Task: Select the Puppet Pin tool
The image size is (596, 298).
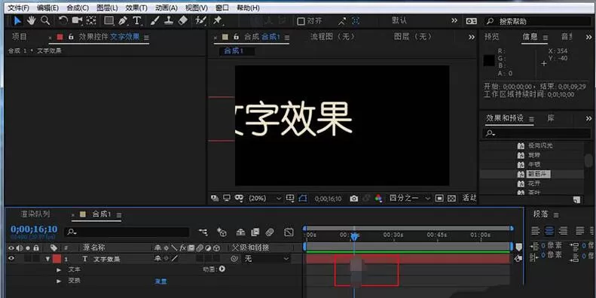Action: point(218,20)
